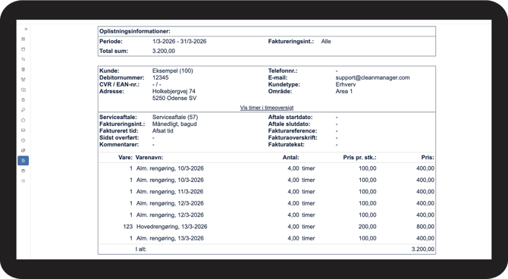Click the highlighted invoice document sidebar icon
This screenshot has height=279, width=508.
click(23, 161)
